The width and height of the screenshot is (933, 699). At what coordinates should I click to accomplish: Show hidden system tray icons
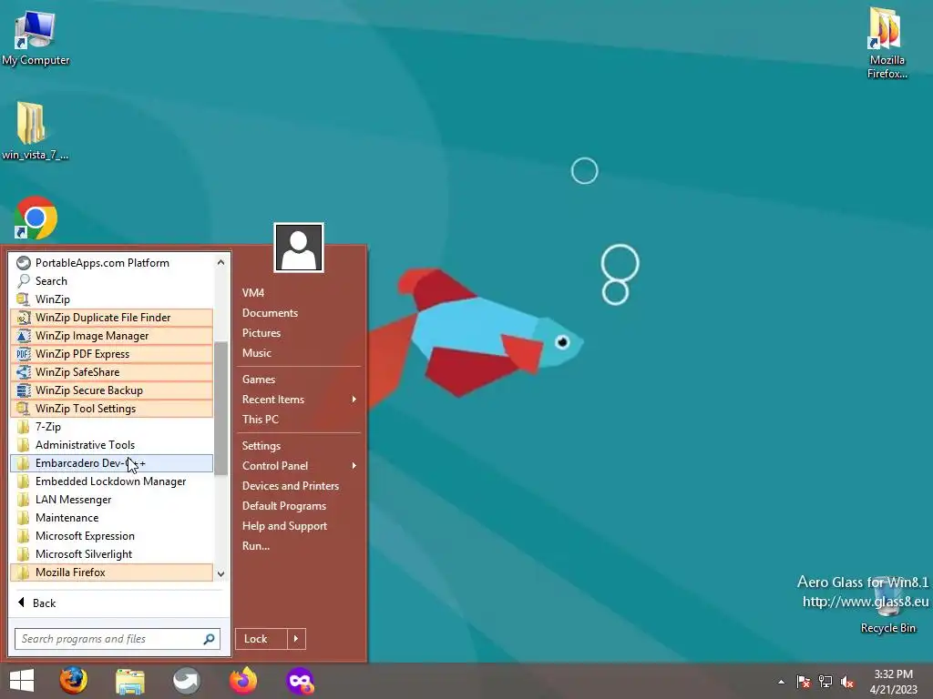point(781,682)
